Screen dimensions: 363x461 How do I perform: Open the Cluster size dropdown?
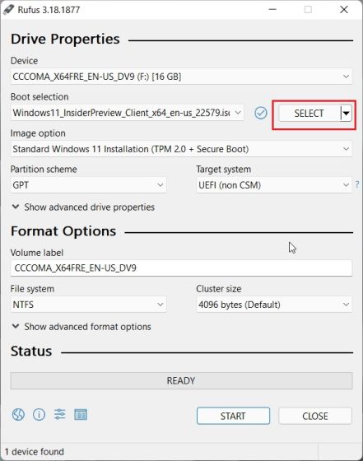click(274, 305)
